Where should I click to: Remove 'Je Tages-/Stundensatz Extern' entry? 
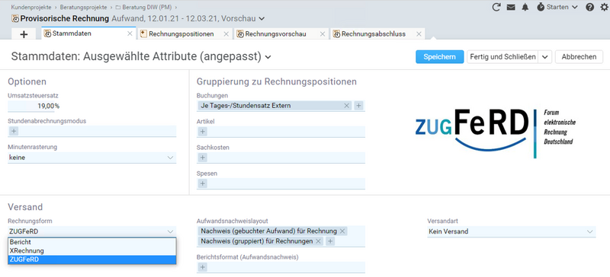pos(347,106)
